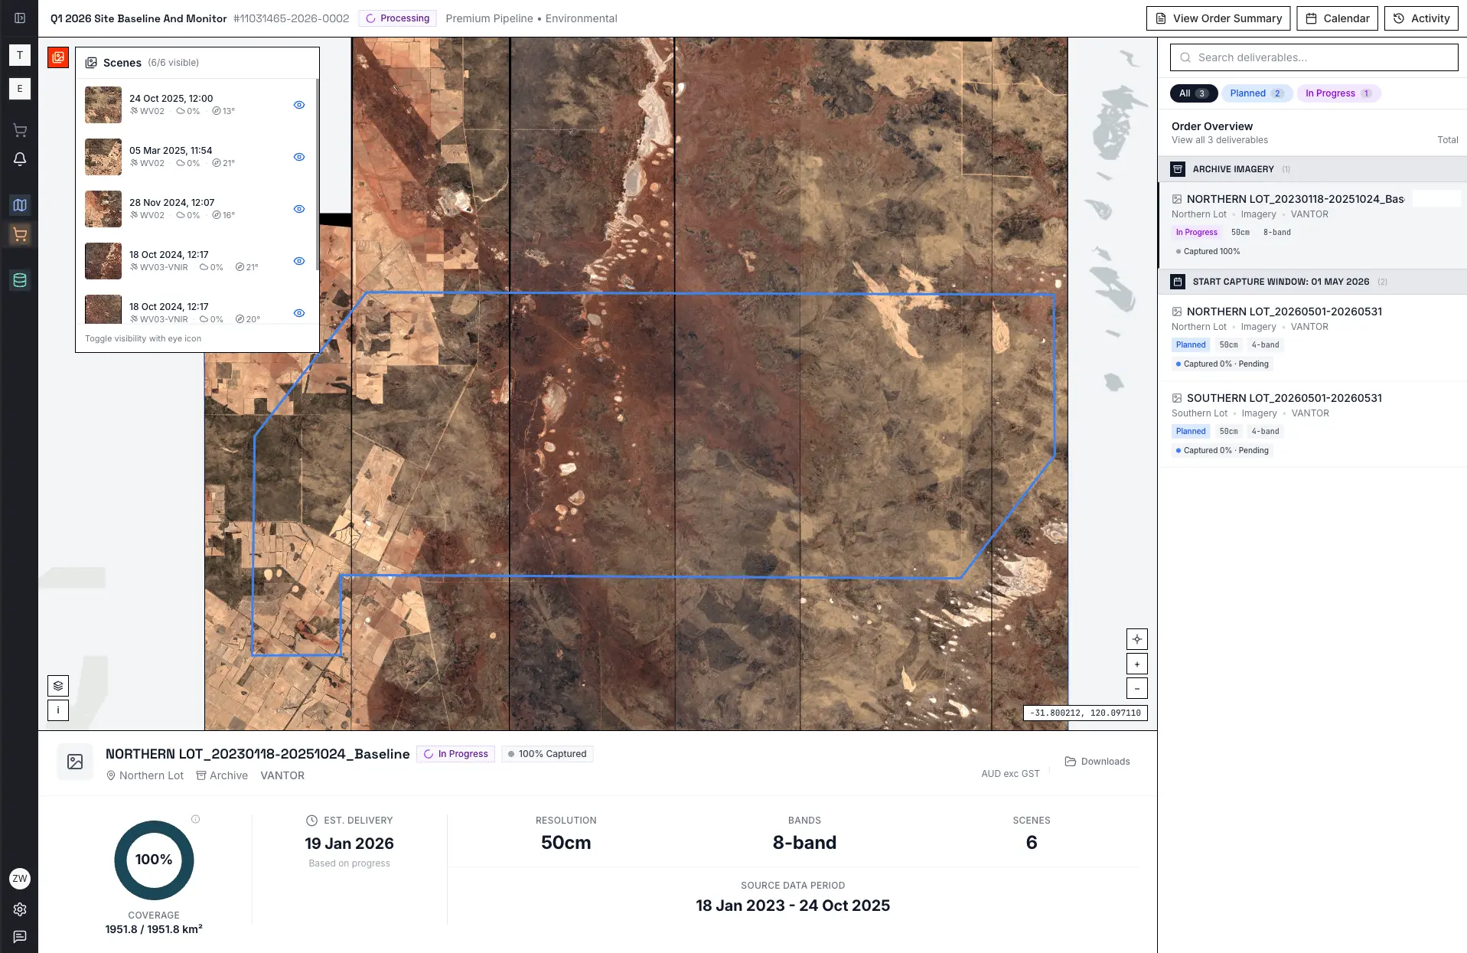The width and height of the screenshot is (1467, 953).
Task: Open View Order Summary
Action: click(1218, 18)
